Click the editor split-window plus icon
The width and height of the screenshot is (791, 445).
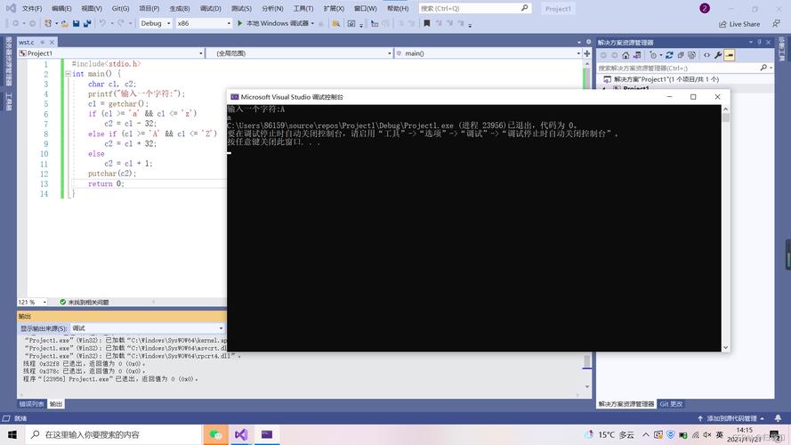586,53
